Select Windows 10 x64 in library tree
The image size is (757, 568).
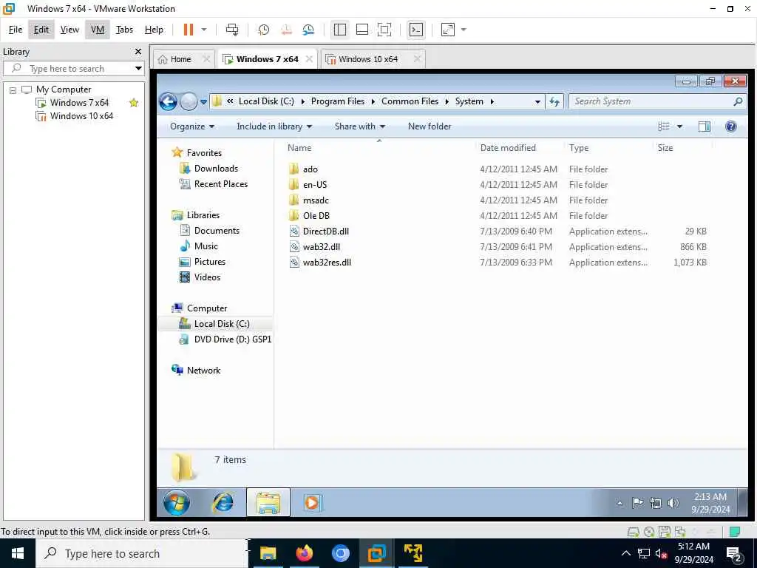coord(81,116)
